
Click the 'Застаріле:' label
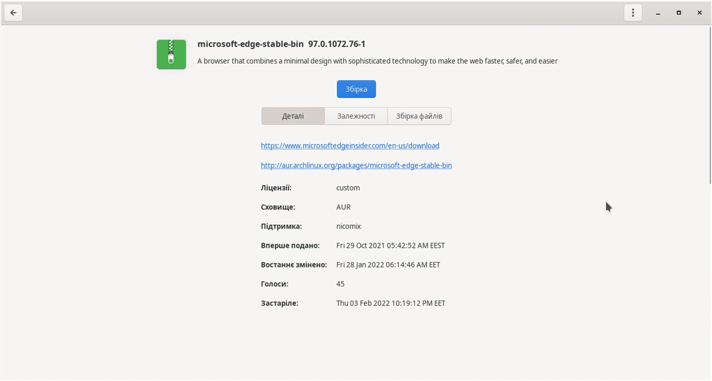point(280,303)
